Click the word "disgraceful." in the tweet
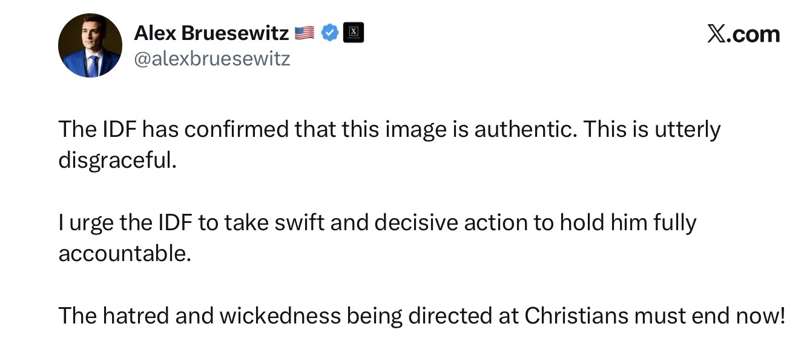This screenshot has width=804, height=358. pyautogui.click(x=117, y=160)
